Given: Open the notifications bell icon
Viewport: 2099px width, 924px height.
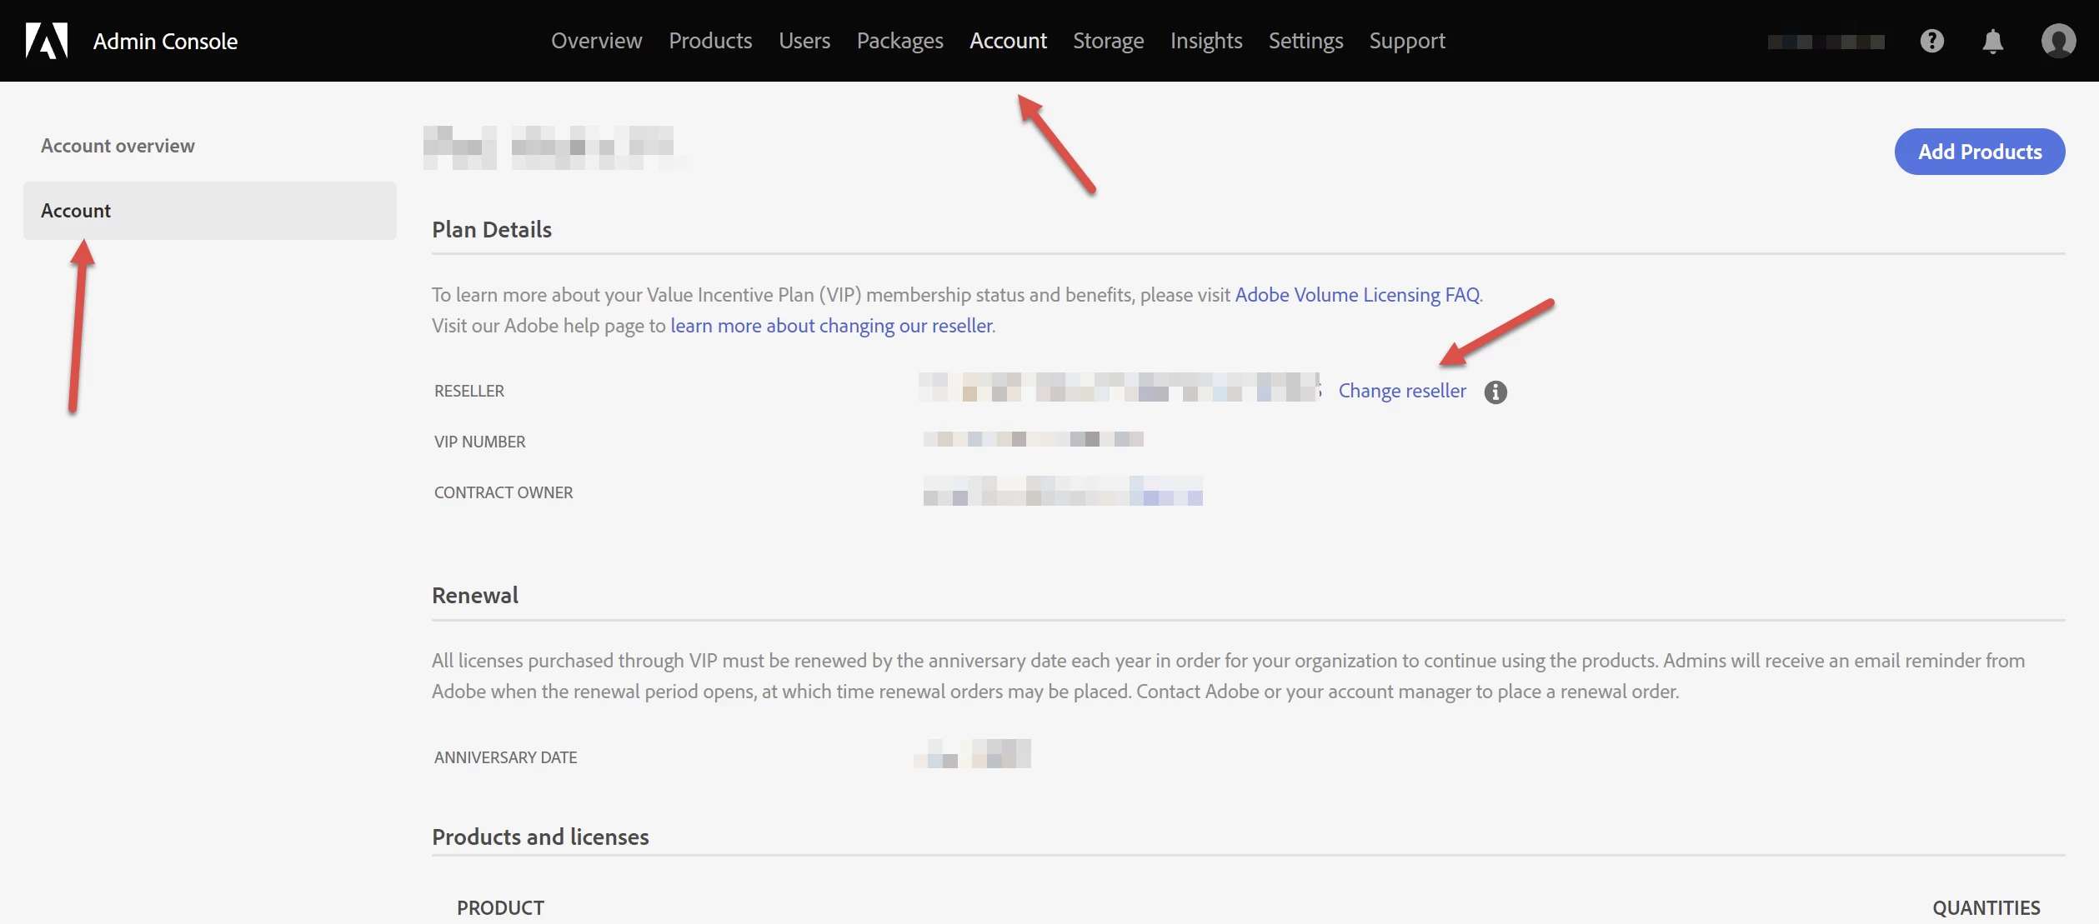Looking at the screenshot, I should [x=1992, y=41].
